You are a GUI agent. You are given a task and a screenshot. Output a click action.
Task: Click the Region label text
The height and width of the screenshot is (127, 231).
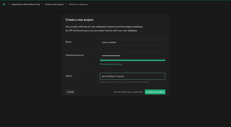[69, 76]
